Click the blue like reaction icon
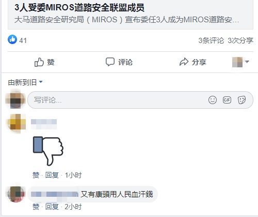Screen dimensions: 258x217 [x=12, y=39]
